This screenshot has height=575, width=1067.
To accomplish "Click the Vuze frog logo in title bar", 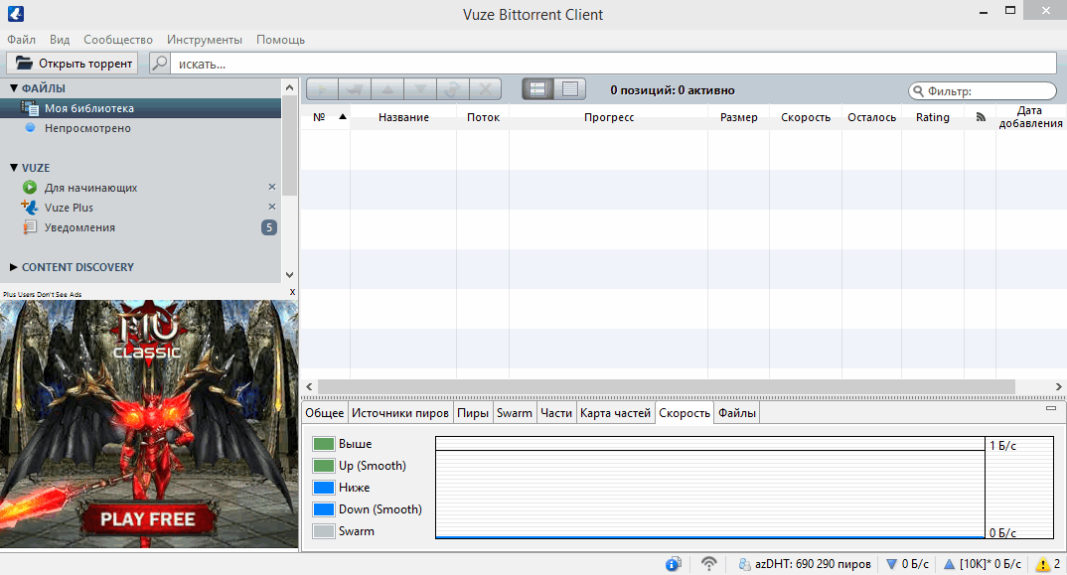I will pyautogui.click(x=16, y=14).
